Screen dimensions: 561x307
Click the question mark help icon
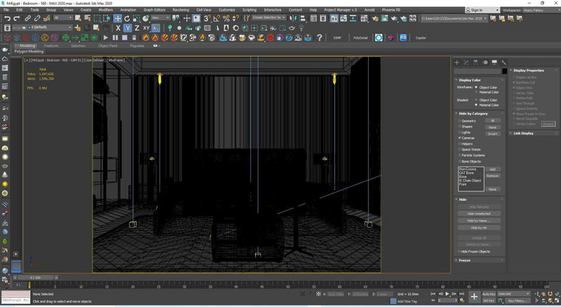(320, 38)
